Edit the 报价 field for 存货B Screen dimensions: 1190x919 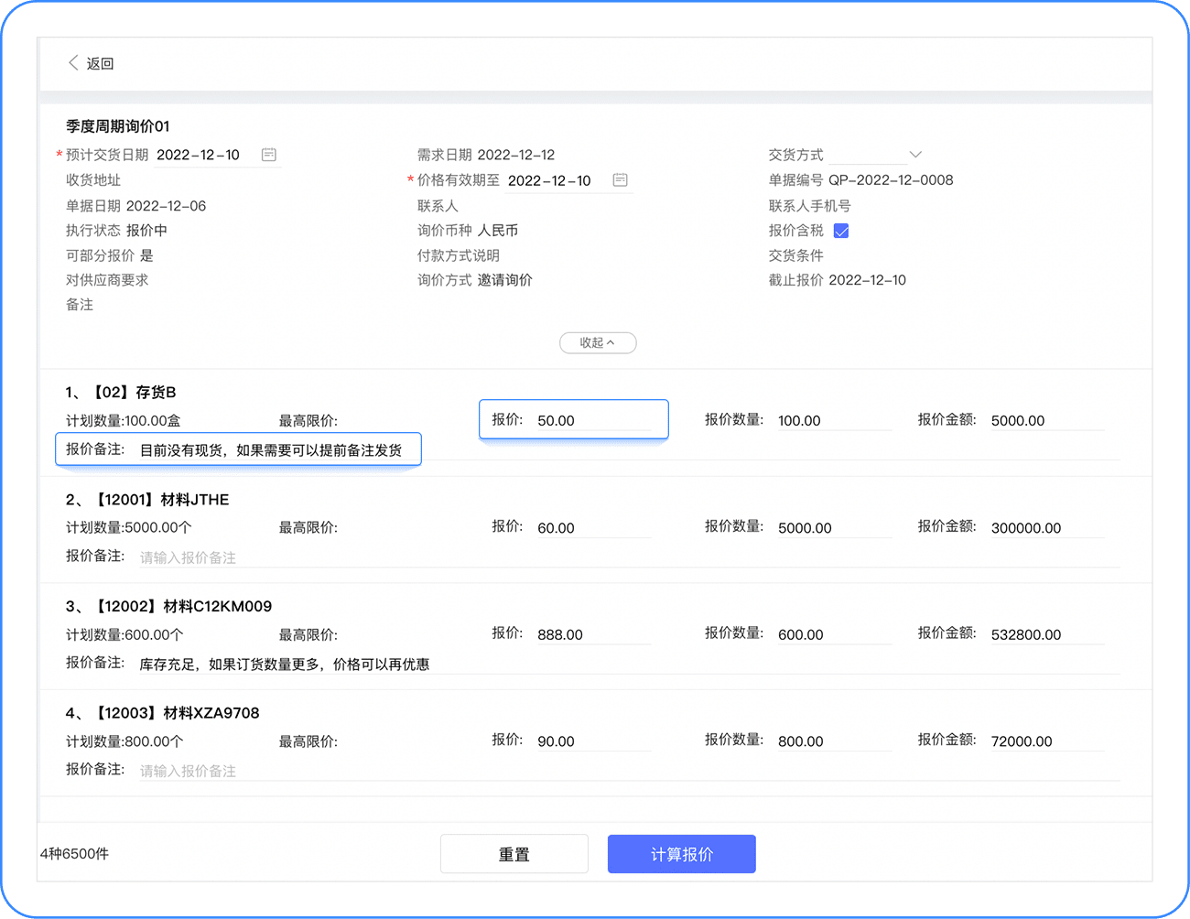point(592,421)
